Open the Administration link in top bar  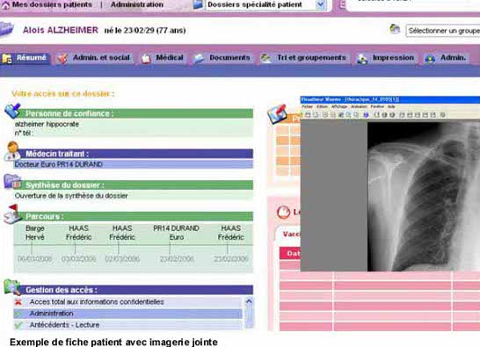click(137, 4)
